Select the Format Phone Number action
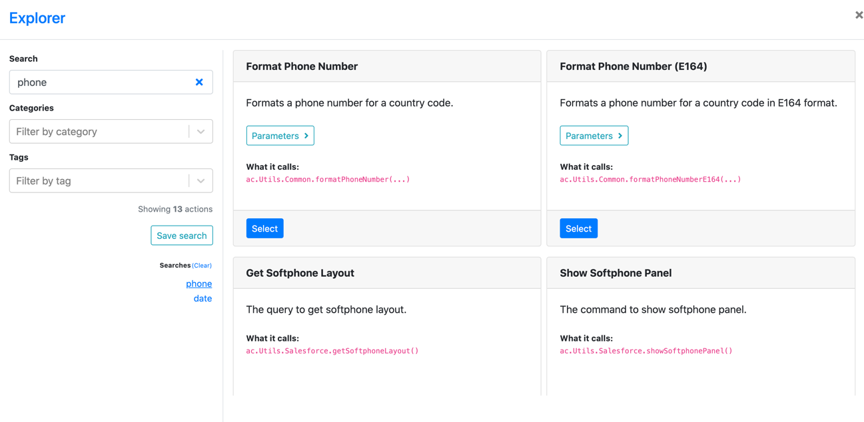The width and height of the screenshot is (864, 422). 264,228
